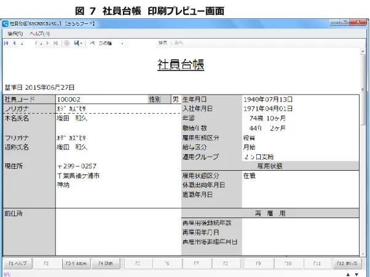Click employment type value 役員
This screenshot has height=277, width=370.
point(249,138)
